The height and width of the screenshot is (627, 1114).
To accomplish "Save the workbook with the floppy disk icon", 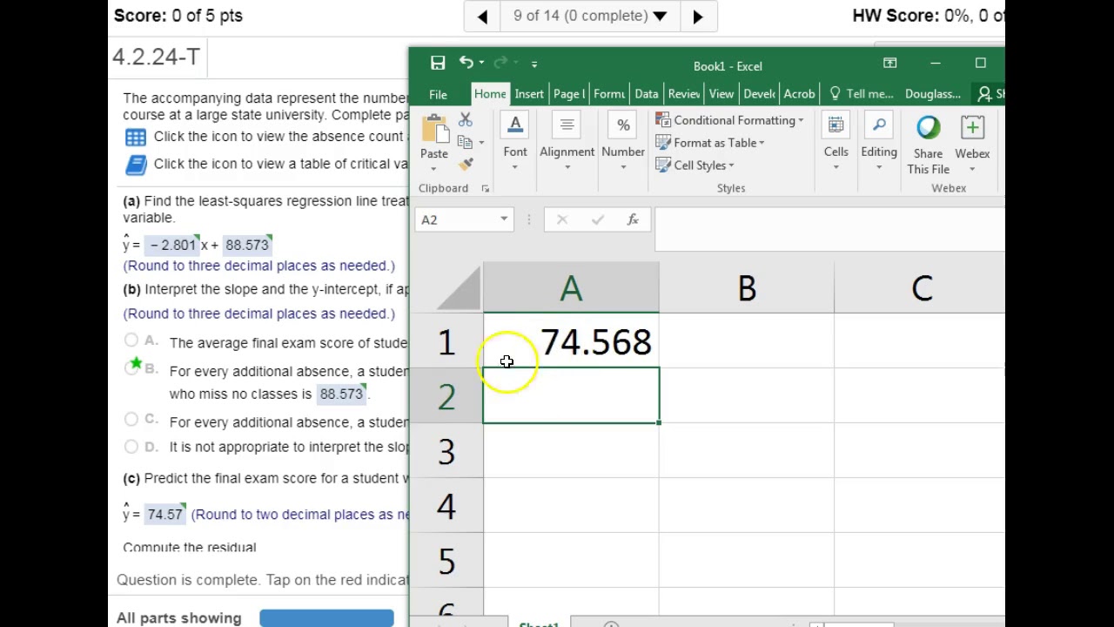I will pos(438,63).
